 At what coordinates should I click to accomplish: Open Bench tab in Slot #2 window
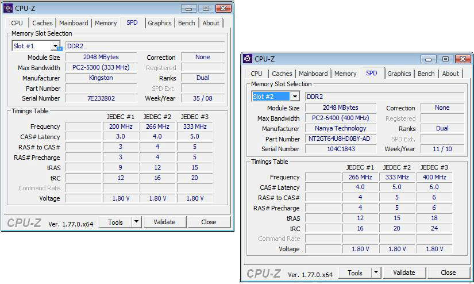(426, 74)
